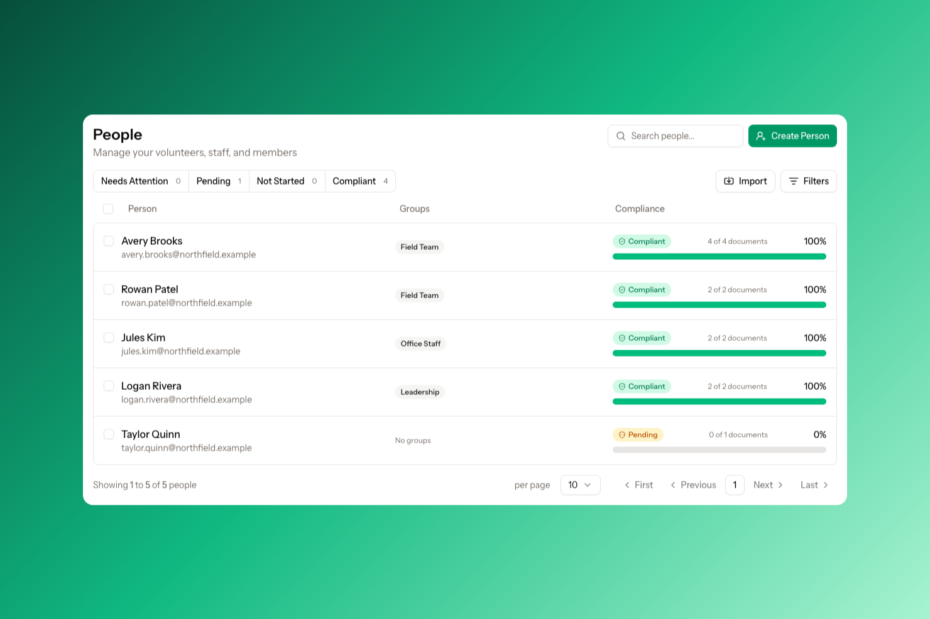
Task: Open the Import button
Action: click(745, 181)
